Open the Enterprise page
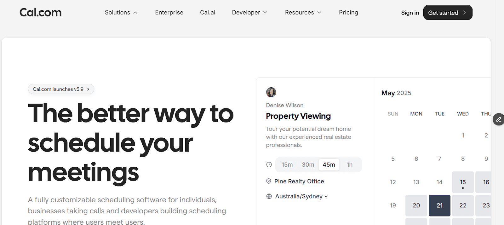 pyautogui.click(x=169, y=13)
